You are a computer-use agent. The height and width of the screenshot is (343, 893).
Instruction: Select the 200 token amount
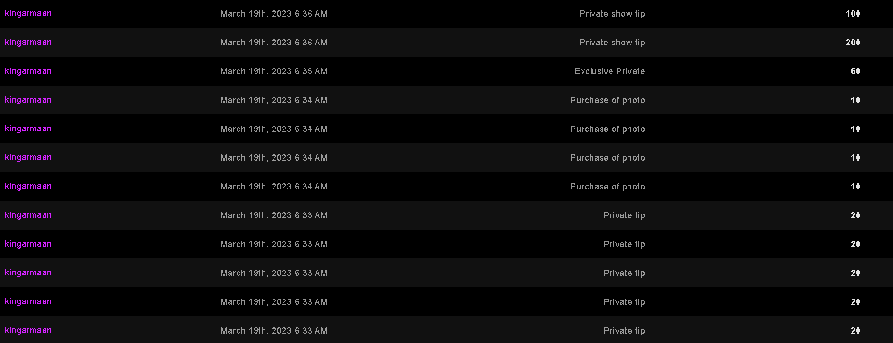click(853, 43)
